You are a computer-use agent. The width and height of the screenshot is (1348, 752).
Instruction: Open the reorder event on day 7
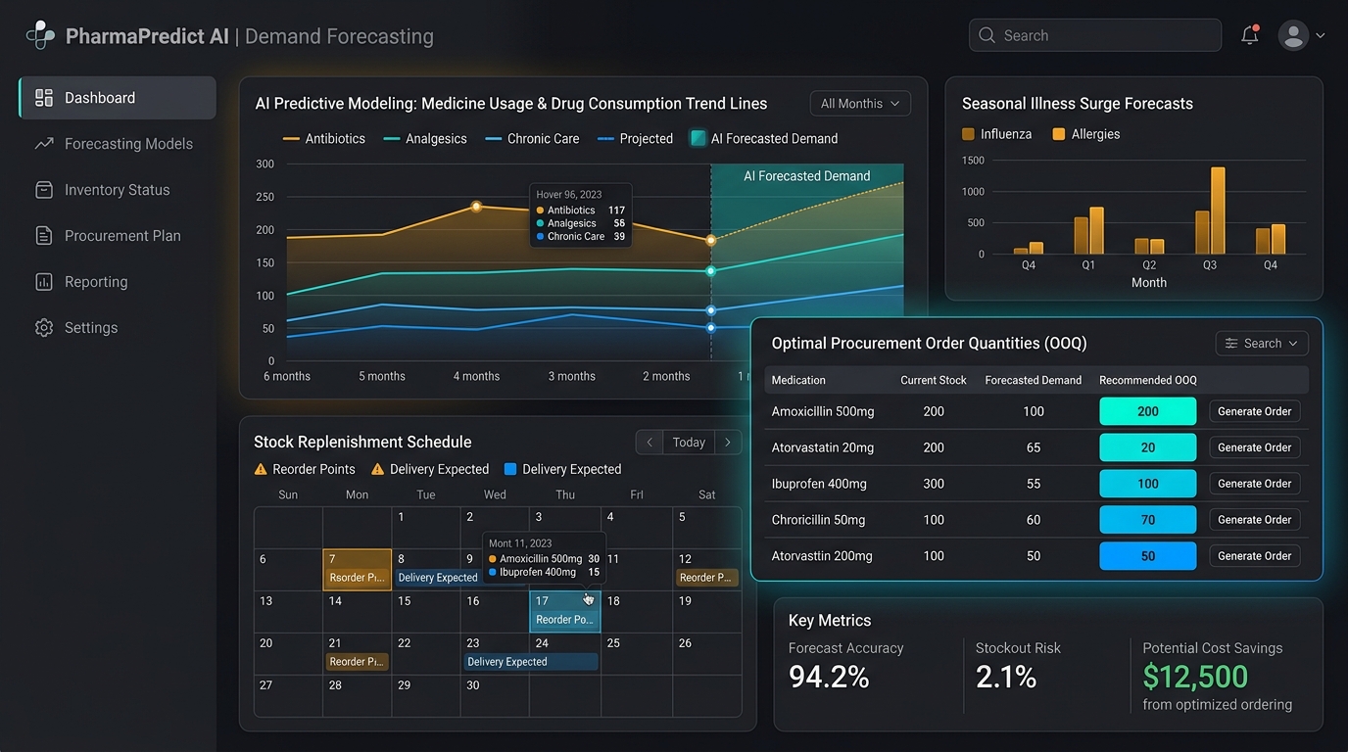click(x=357, y=578)
